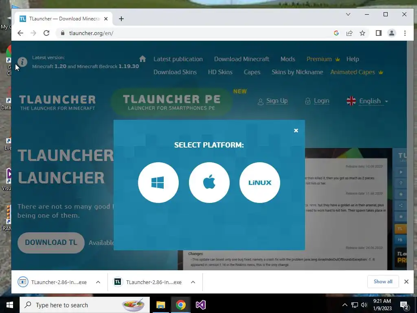Bookmark this page with star icon
The image size is (417, 313).
[362, 33]
